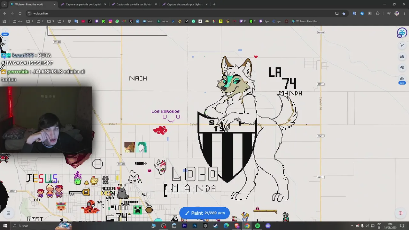Open Spotify from the taskbar
The width and height of the screenshot is (409, 230).
point(258,226)
